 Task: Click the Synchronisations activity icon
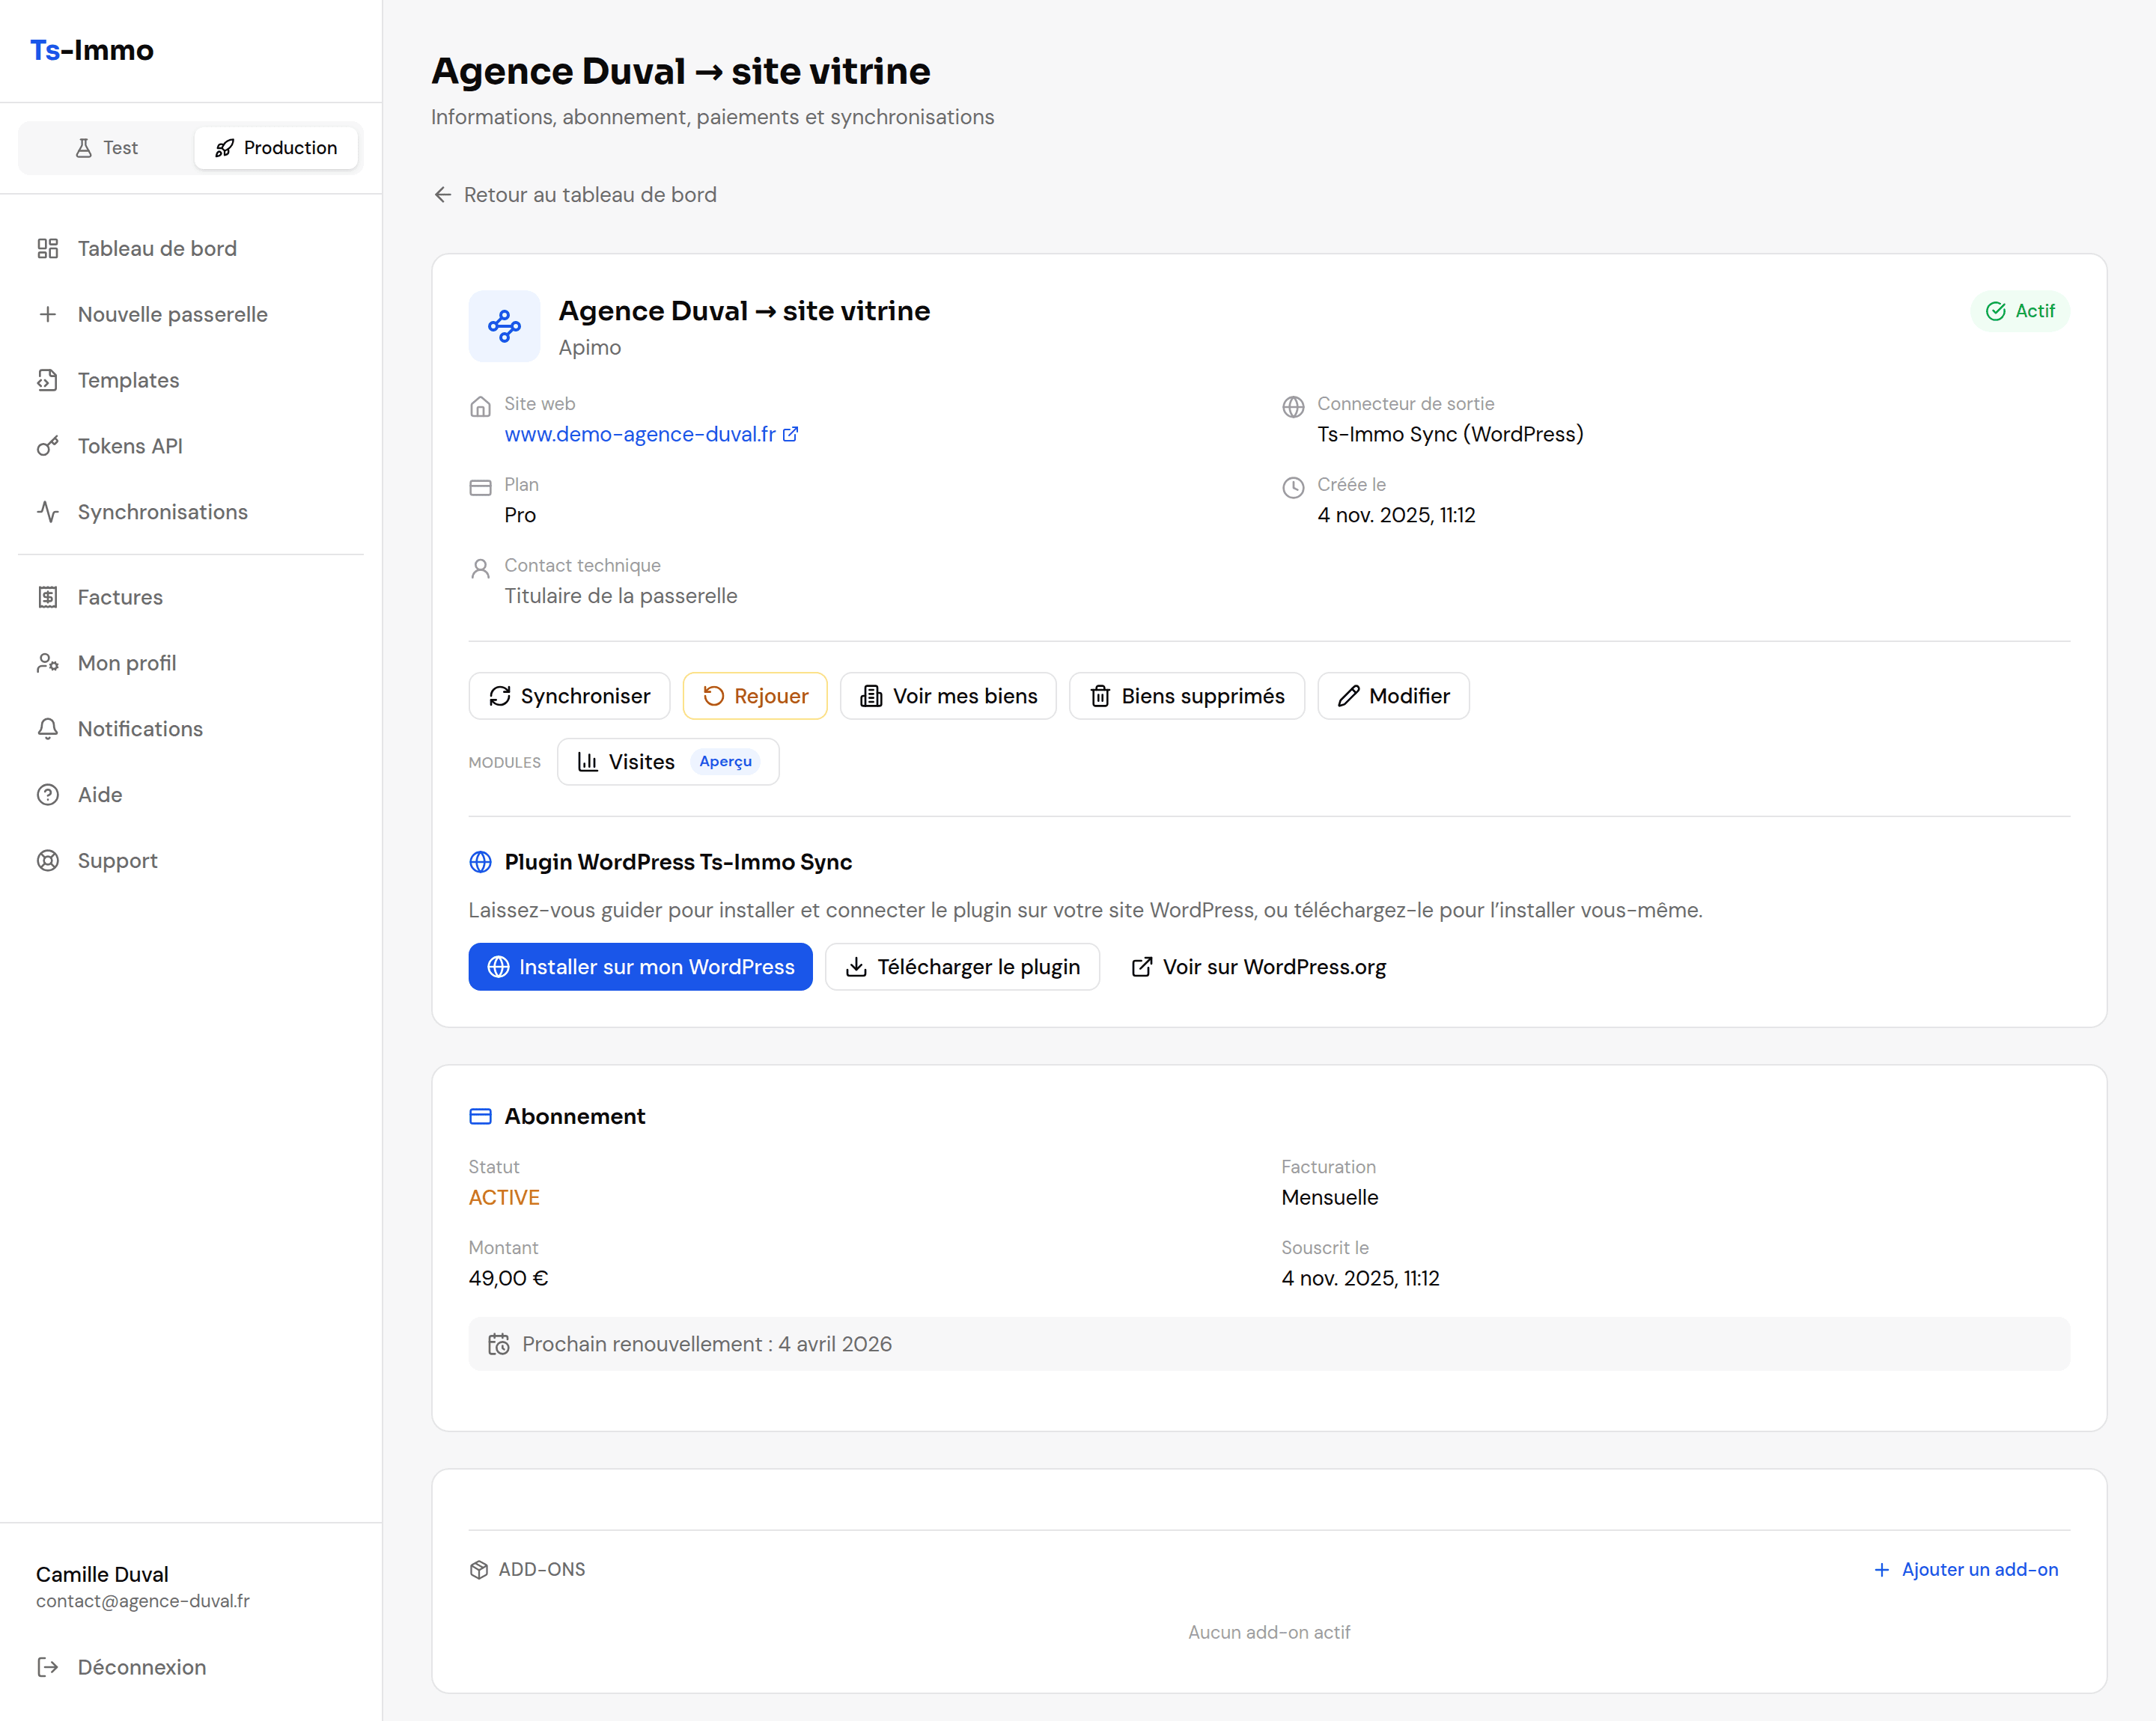coord(48,512)
